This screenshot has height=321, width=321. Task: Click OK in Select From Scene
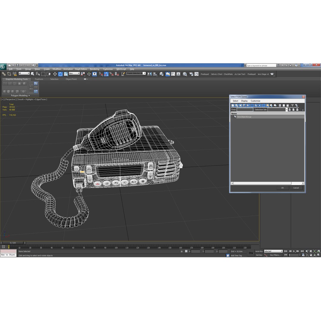(283, 188)
